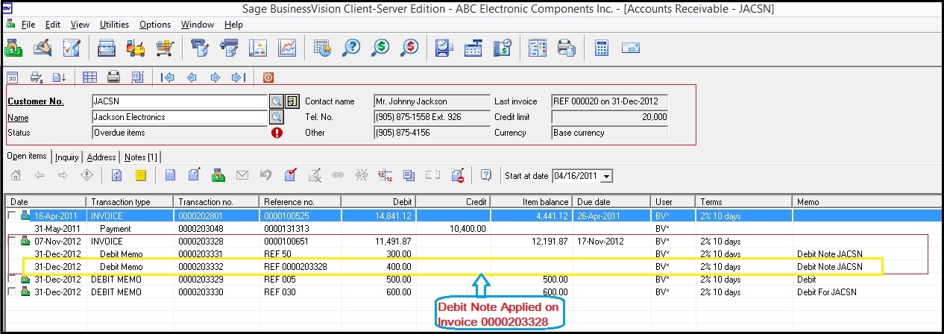The image size is (944, 334).
Task: Open the help question mark icon beside Start at date
Action: 486,176
